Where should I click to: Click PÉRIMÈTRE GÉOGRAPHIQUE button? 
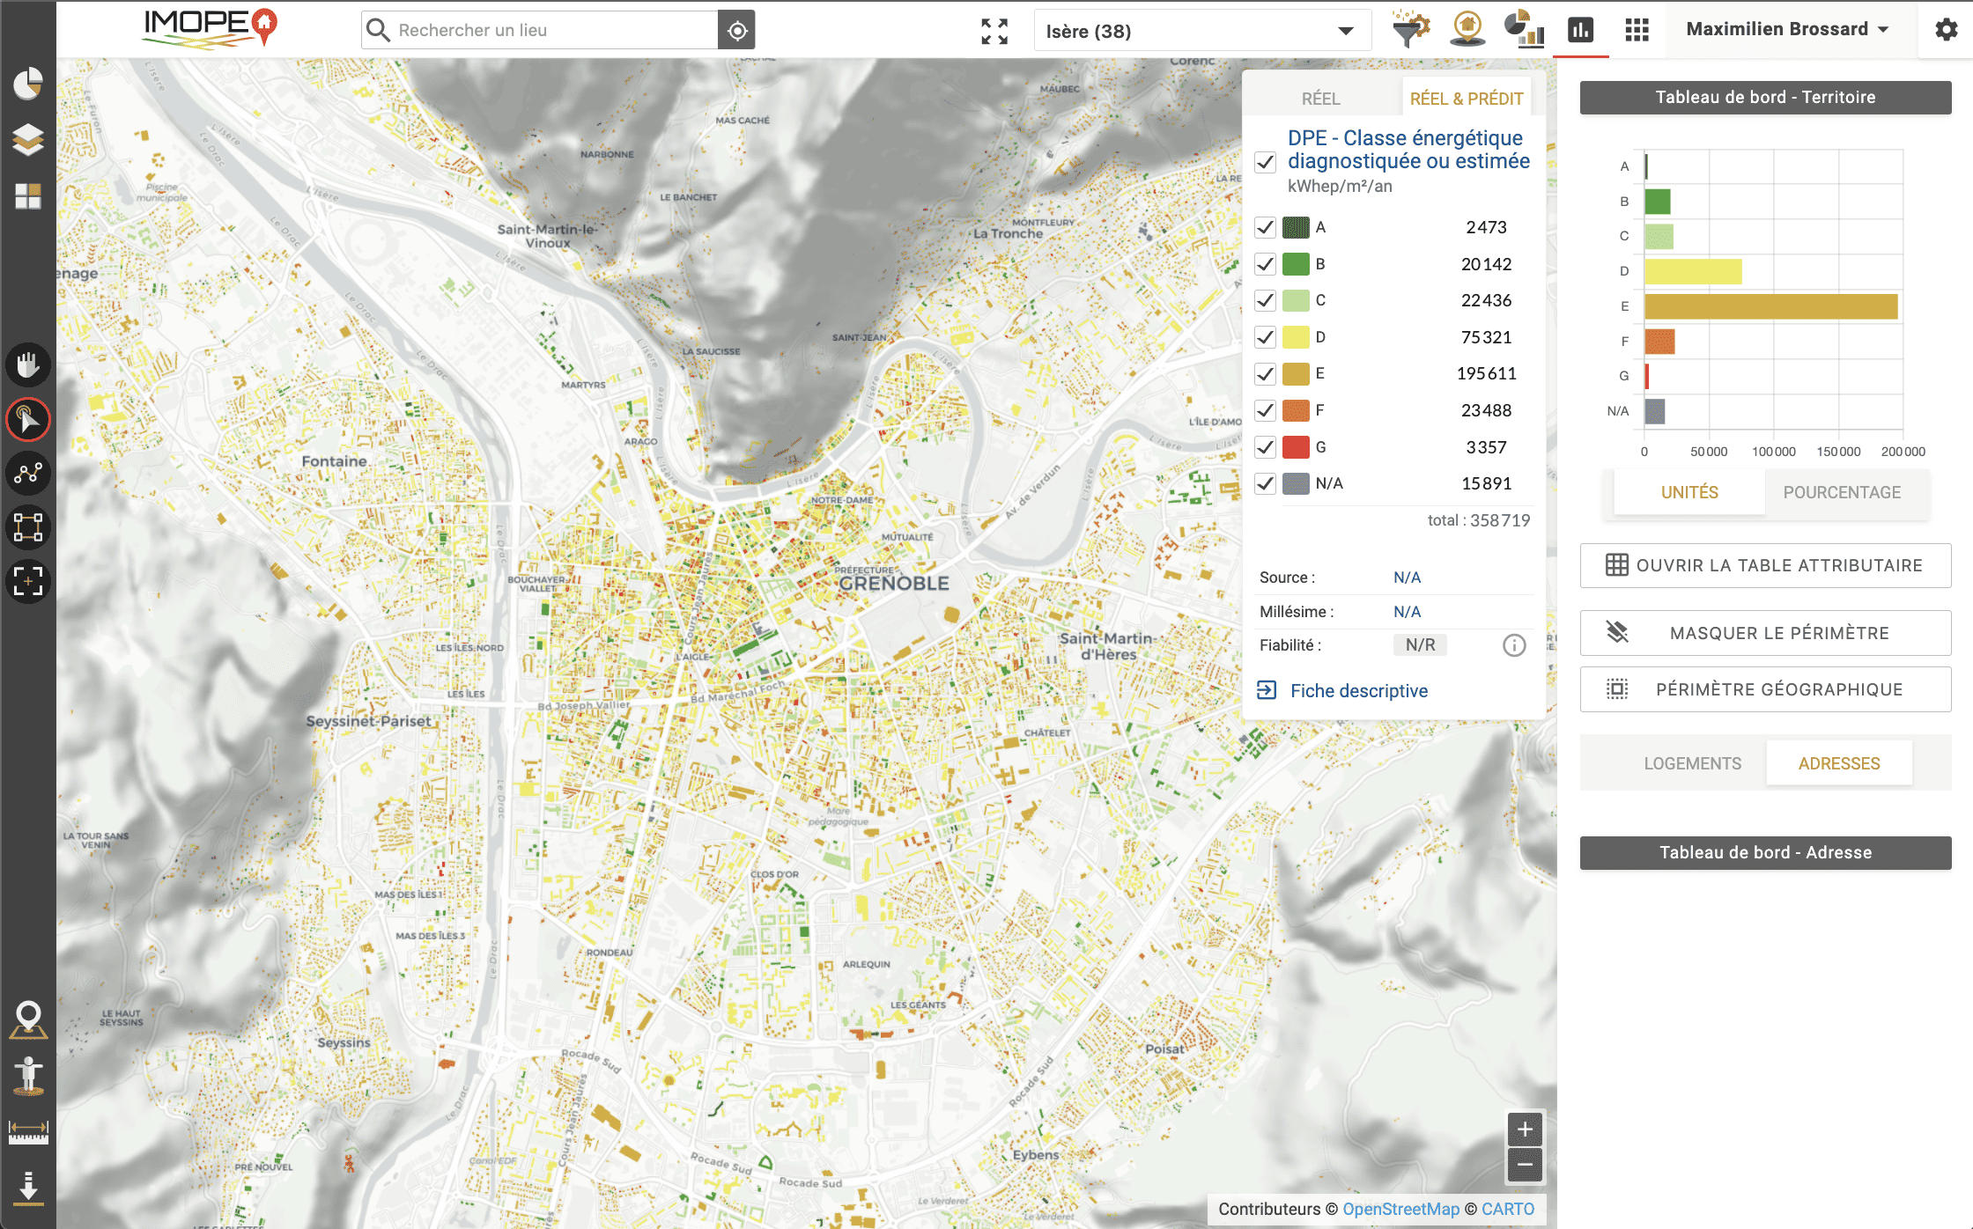pos(1765,689)
